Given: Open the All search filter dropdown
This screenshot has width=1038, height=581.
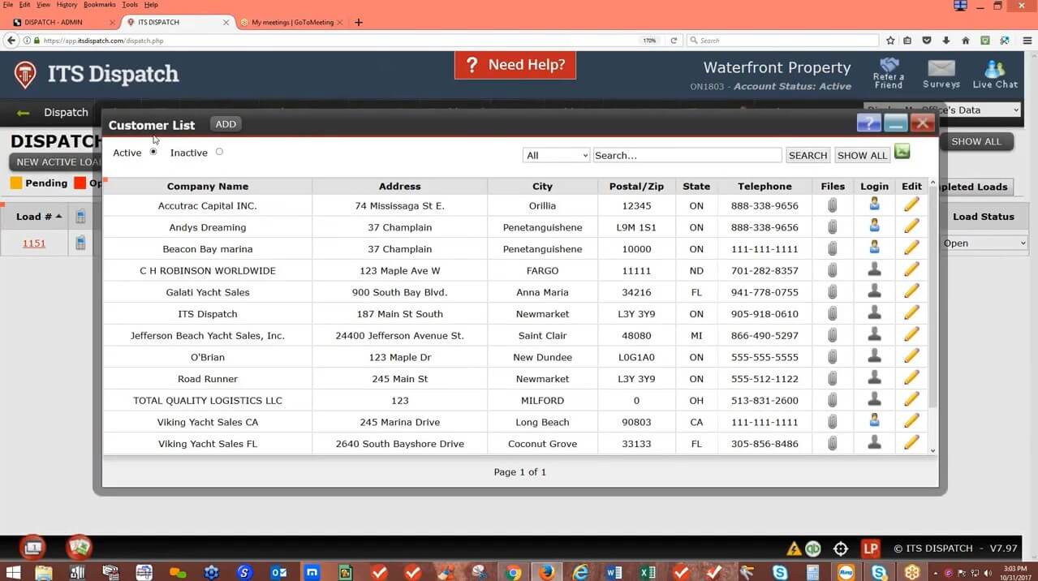Looking at the screenshot, I should click(556, 155).
